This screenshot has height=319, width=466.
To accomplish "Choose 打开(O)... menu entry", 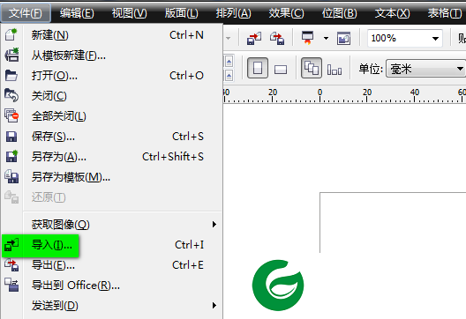I will (x=112, y=76).
